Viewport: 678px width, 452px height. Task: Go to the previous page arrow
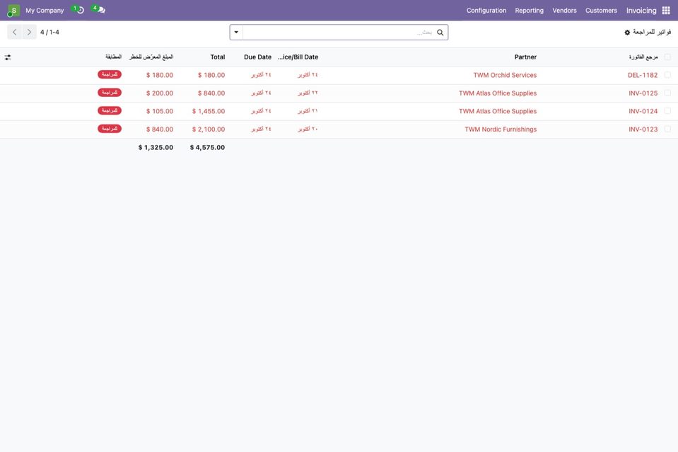[x=14, y=32]
